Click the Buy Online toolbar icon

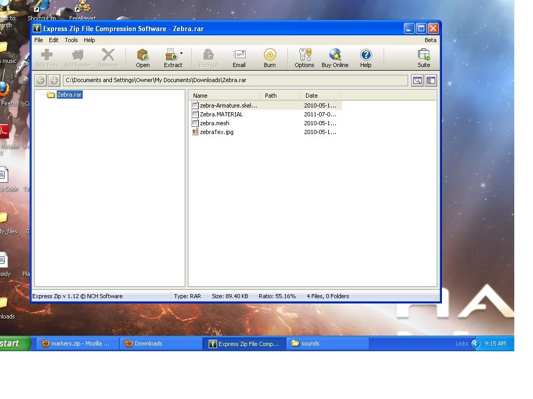pos(335,58)
